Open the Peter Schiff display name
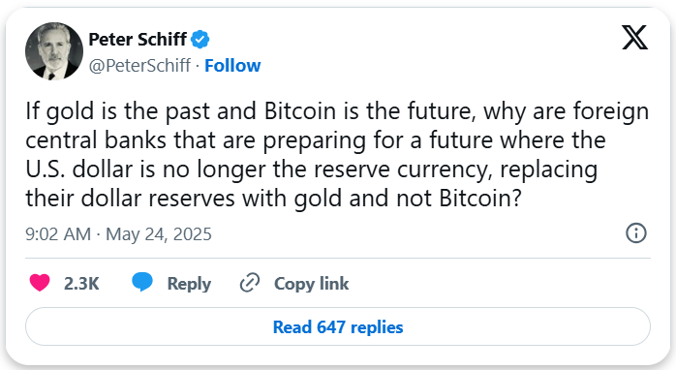This screenshot has width=676, height=370. click(x=138, y=40)
